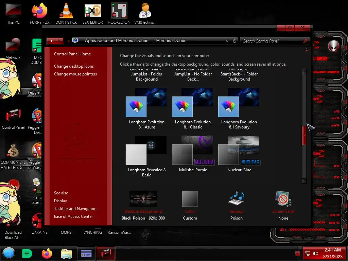Open the Display link under See also

[x=60, y=201]
